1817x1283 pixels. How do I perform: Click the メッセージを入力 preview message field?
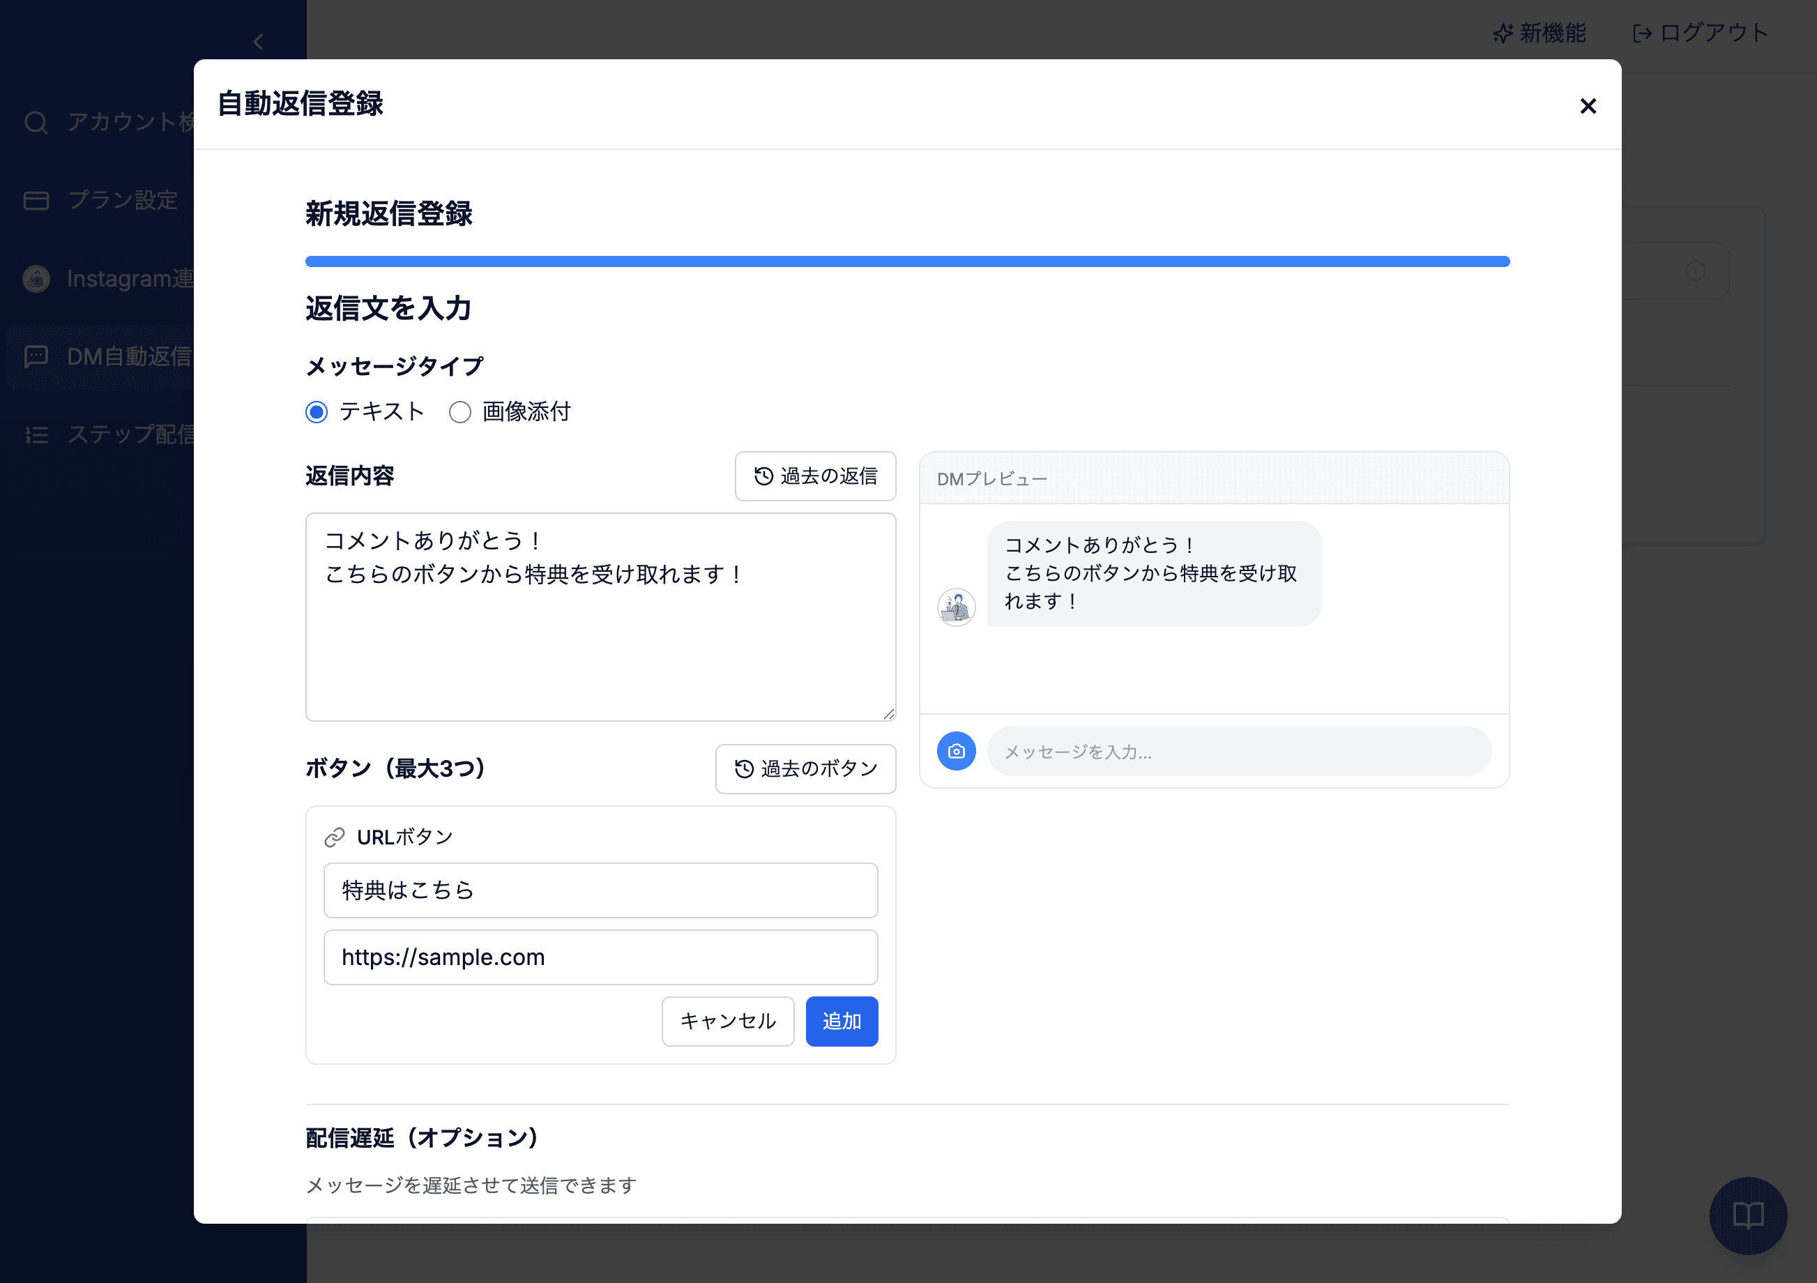(1239, 751)
